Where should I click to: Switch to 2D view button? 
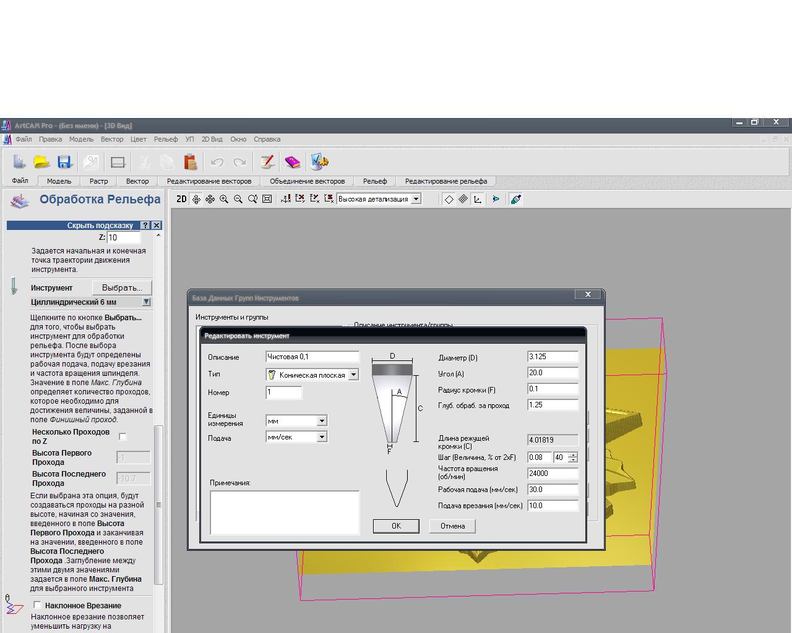click(x=181, y=199)
